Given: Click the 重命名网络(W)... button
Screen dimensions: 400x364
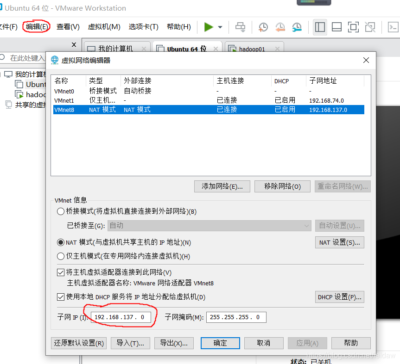Looking at the screenshot, I should click(x=343, y=186).
